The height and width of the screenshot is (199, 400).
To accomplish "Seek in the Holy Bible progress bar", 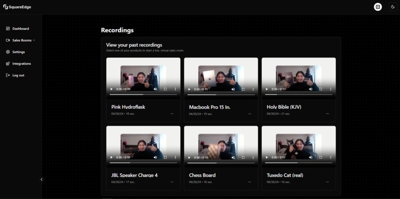I will click(299, 95).
